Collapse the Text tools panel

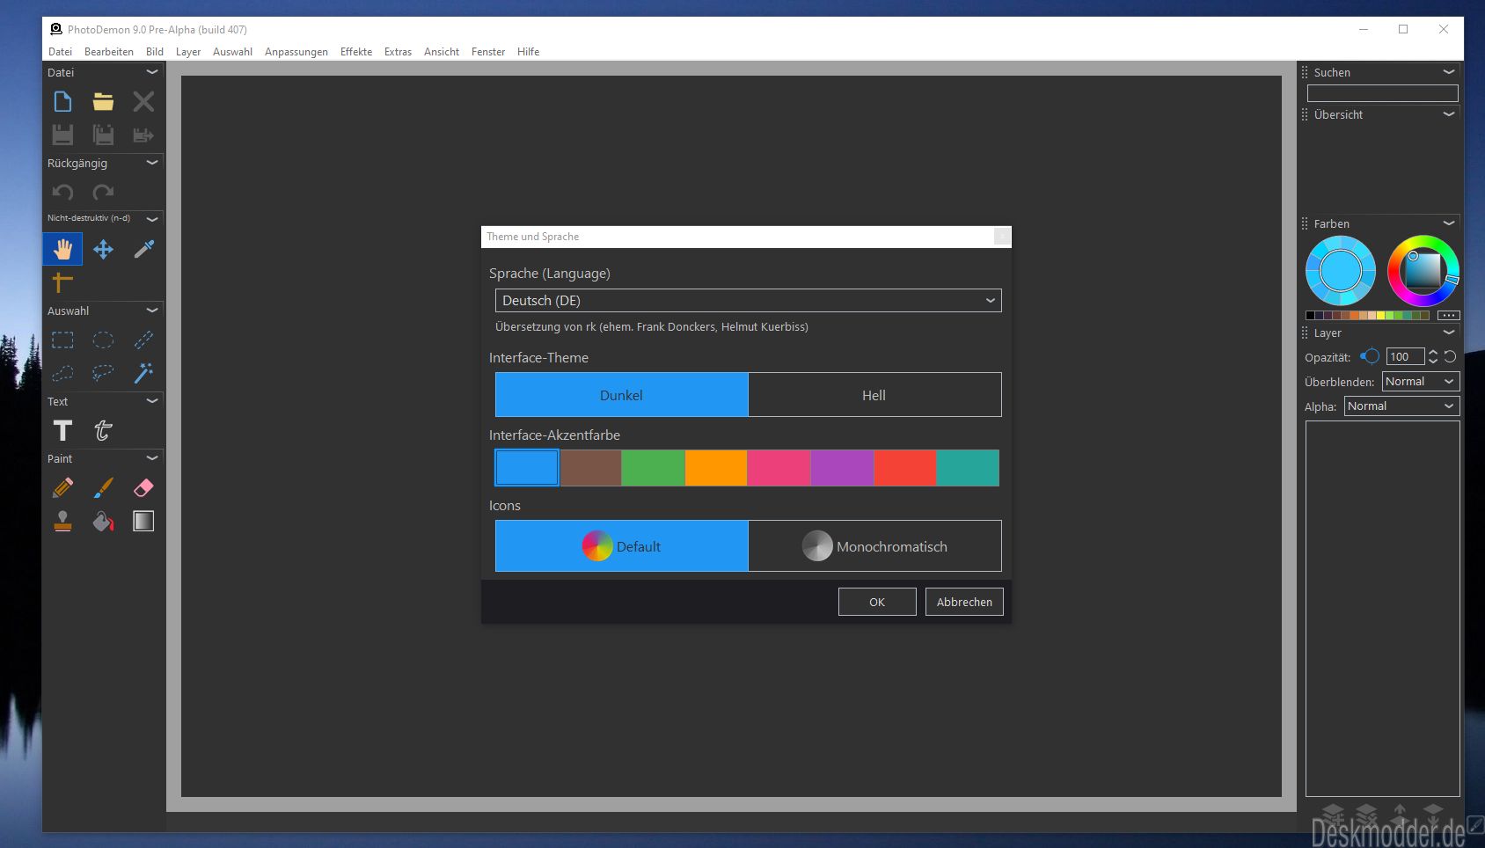152,401
